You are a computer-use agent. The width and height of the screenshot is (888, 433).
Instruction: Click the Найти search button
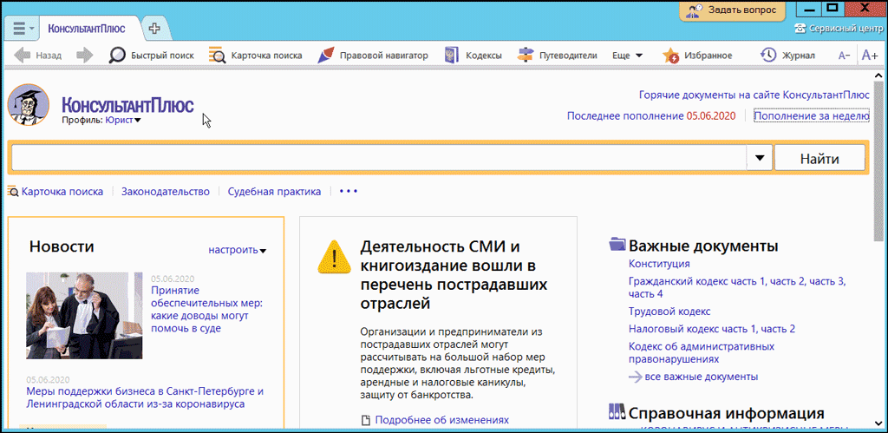pos(819,159)
